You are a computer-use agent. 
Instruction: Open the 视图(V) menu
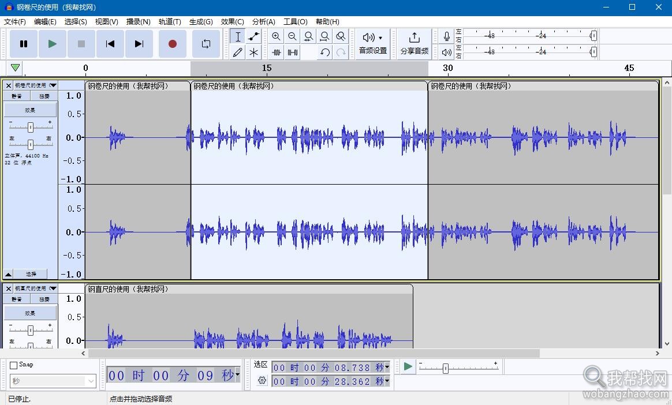106,21
